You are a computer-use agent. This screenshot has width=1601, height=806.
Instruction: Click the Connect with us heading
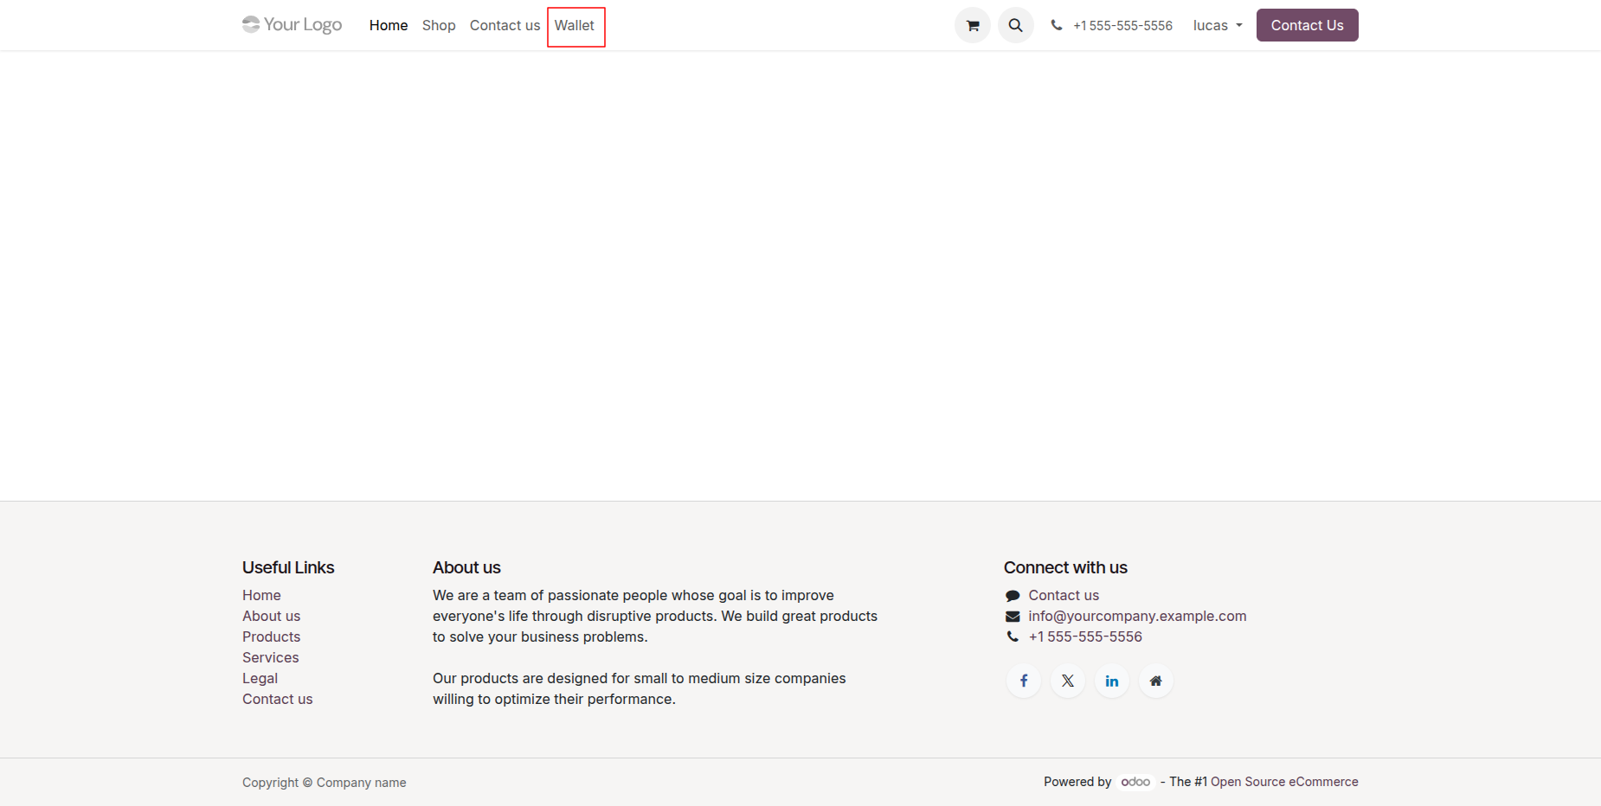(x=1065, y=567)
